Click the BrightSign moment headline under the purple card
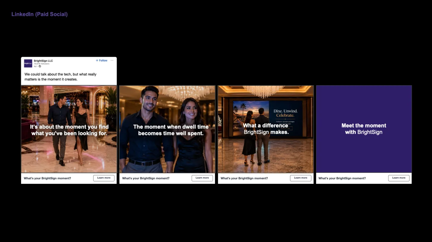Viewport: 432px width, 242px height. point(342,178)
